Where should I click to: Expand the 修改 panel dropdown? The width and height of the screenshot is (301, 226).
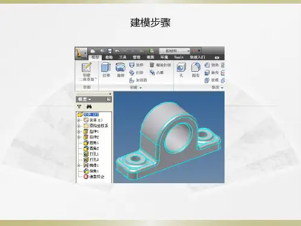(217, 87)
